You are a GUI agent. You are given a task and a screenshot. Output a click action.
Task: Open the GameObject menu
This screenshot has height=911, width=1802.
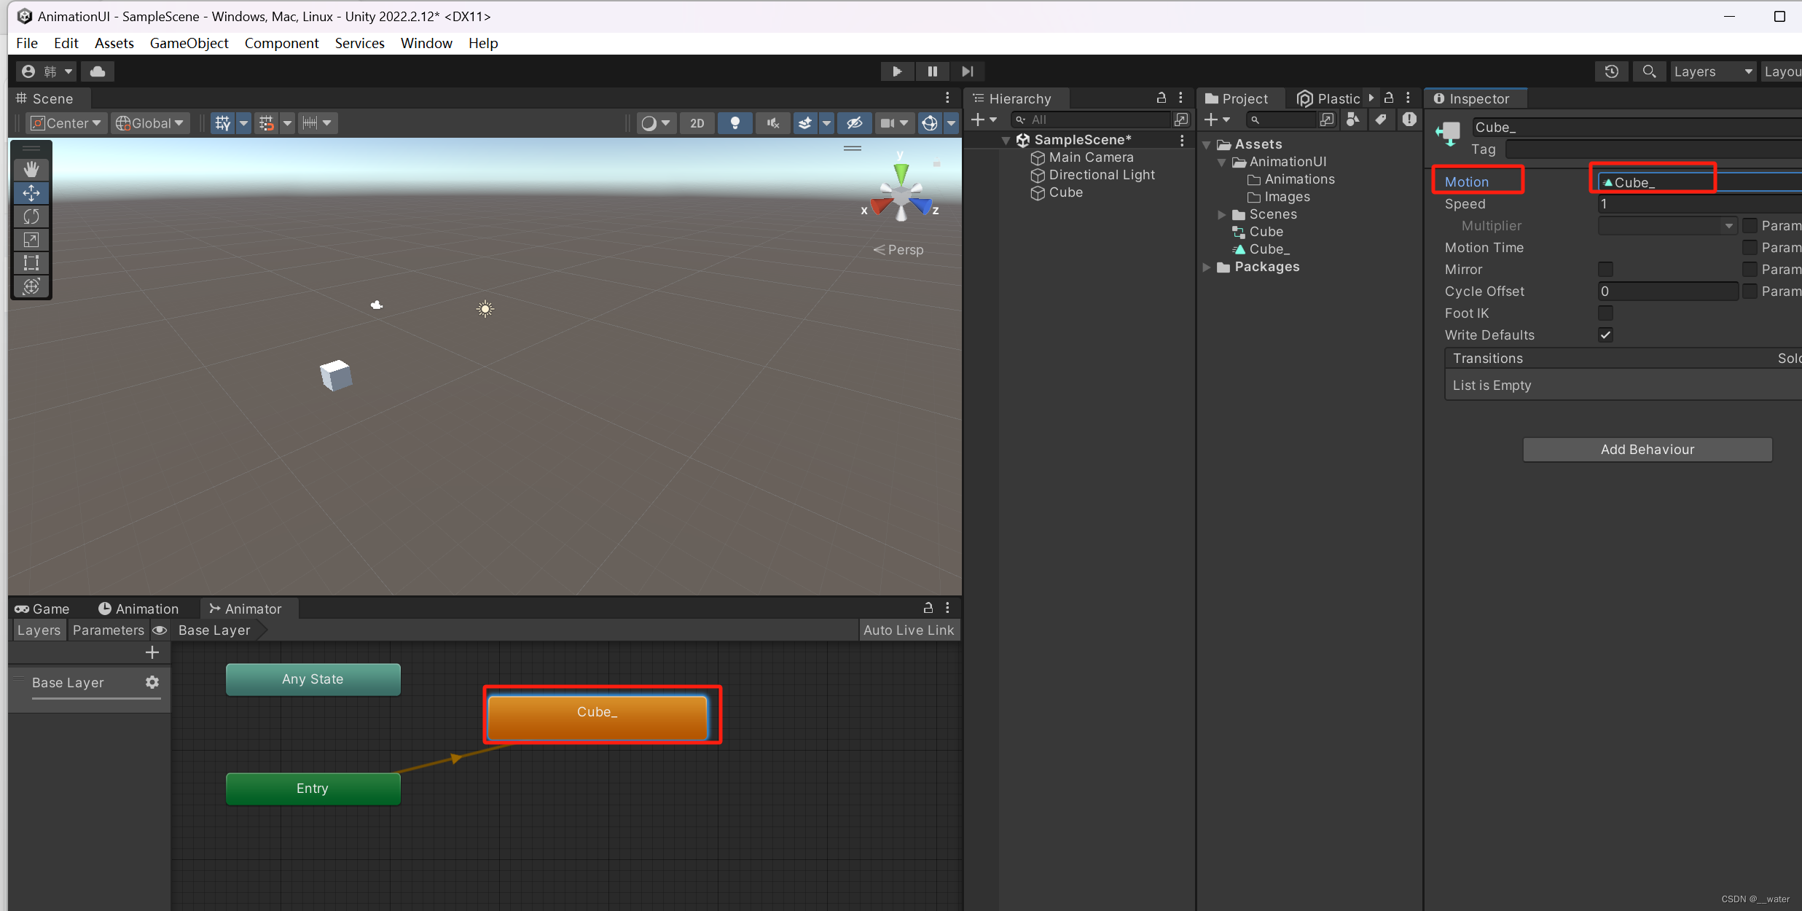(x=189, y=43)
